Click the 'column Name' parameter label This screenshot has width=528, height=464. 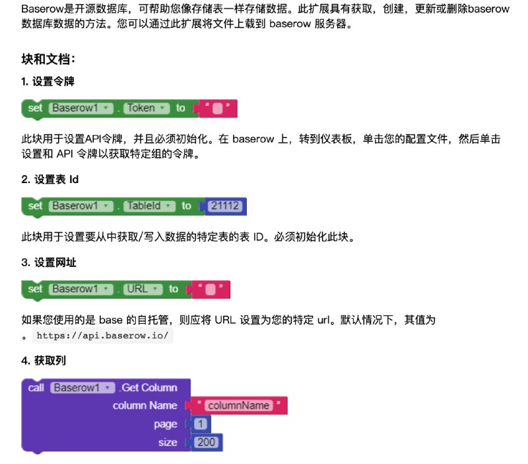145,405
